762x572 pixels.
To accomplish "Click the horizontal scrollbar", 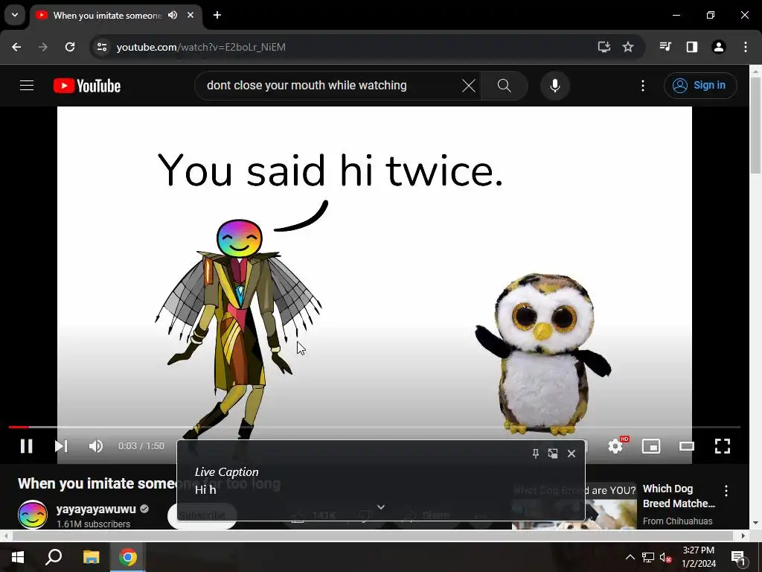I will [374, 536].
